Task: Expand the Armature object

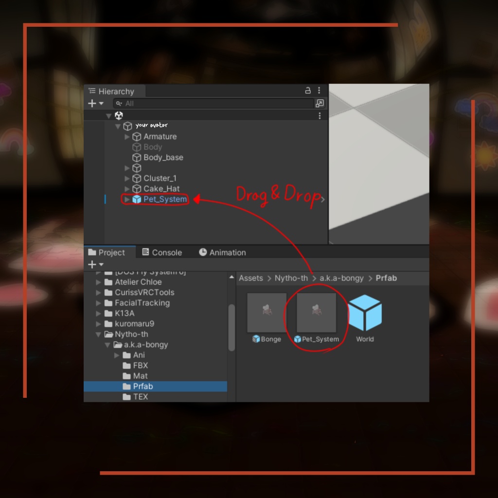Action: [x=127, y=137]
